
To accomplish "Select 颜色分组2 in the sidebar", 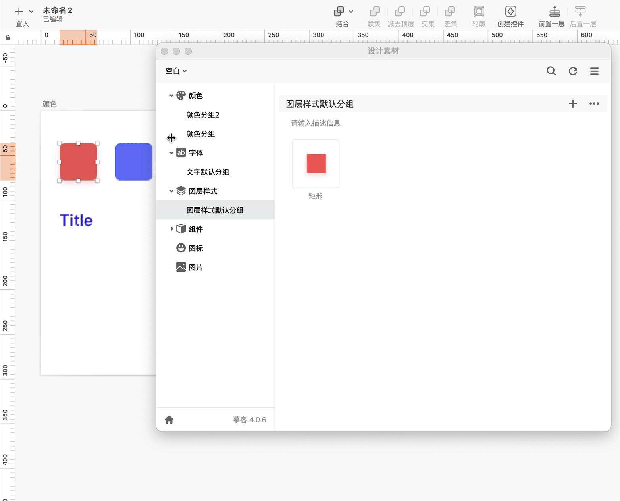I will click(x=202, y=115).
